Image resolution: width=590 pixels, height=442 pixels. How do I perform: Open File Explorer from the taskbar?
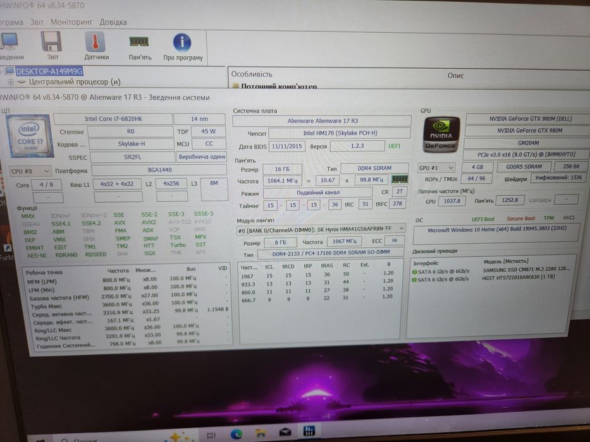[261, 433]
